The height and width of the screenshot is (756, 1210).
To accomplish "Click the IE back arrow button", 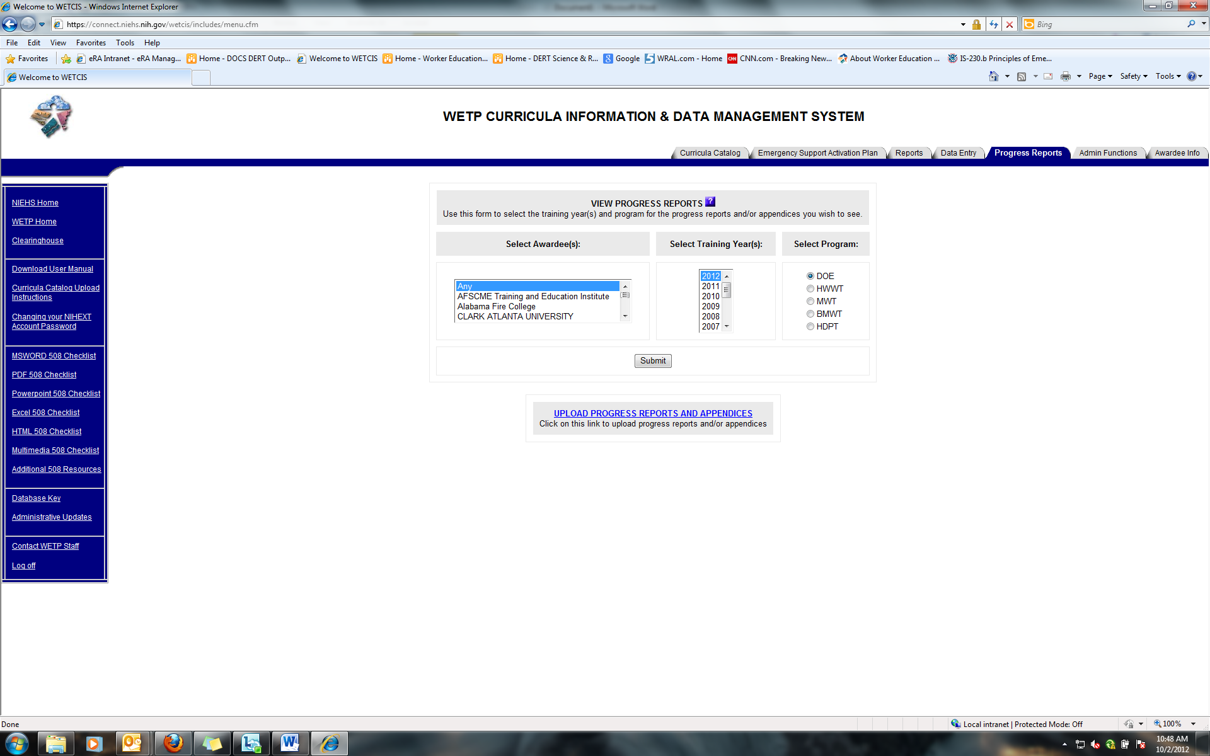I will pos(10,25).
